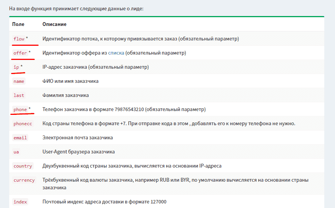Click the "User-Agent браузера заказчика" description
This screenshot has width=335, height=208.
78,152
